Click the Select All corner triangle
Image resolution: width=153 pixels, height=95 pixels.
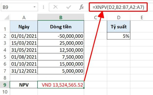tap(7, 17)
